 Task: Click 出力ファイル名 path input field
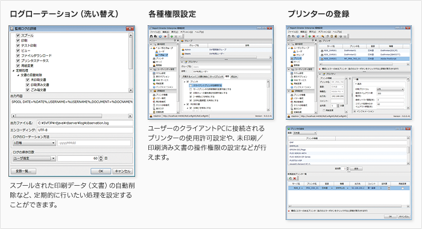point(85,123)
